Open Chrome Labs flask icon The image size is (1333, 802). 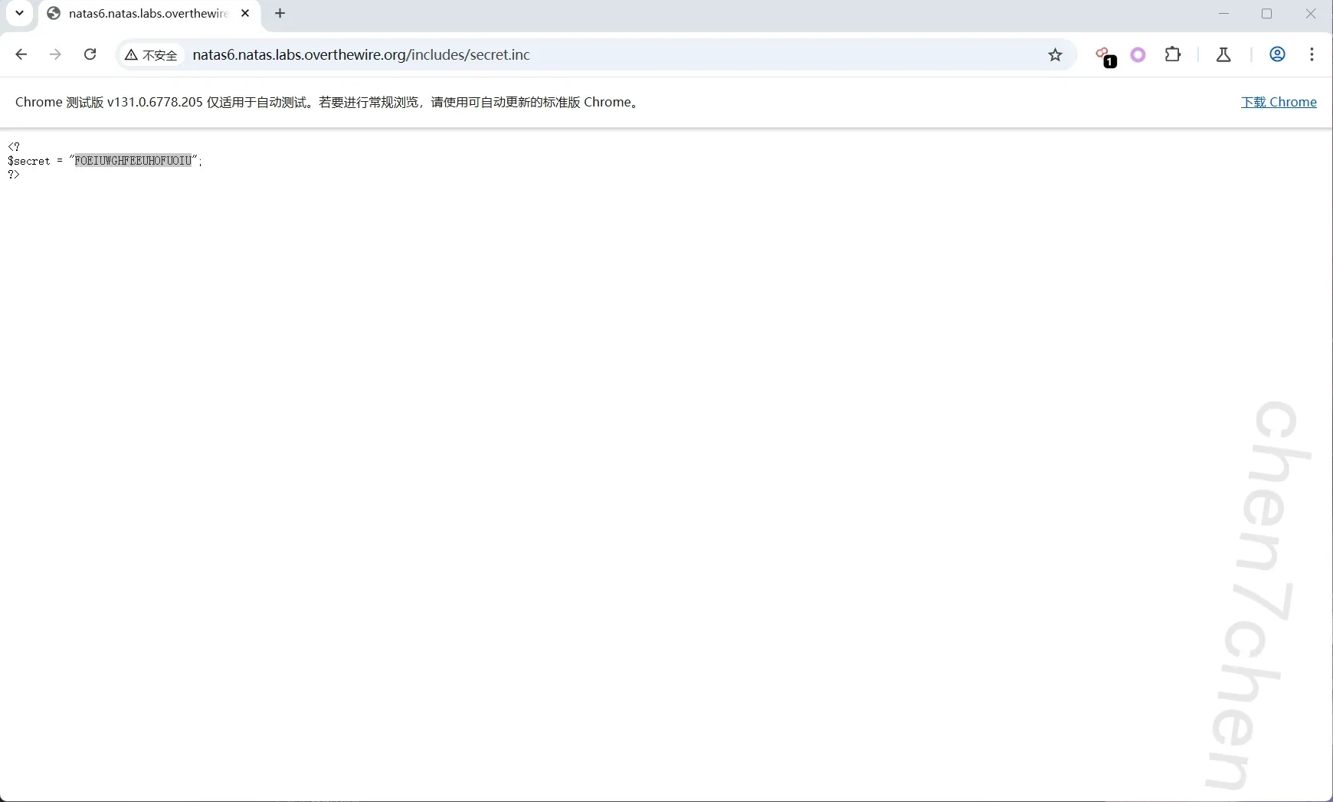(x=1223, y=55)
